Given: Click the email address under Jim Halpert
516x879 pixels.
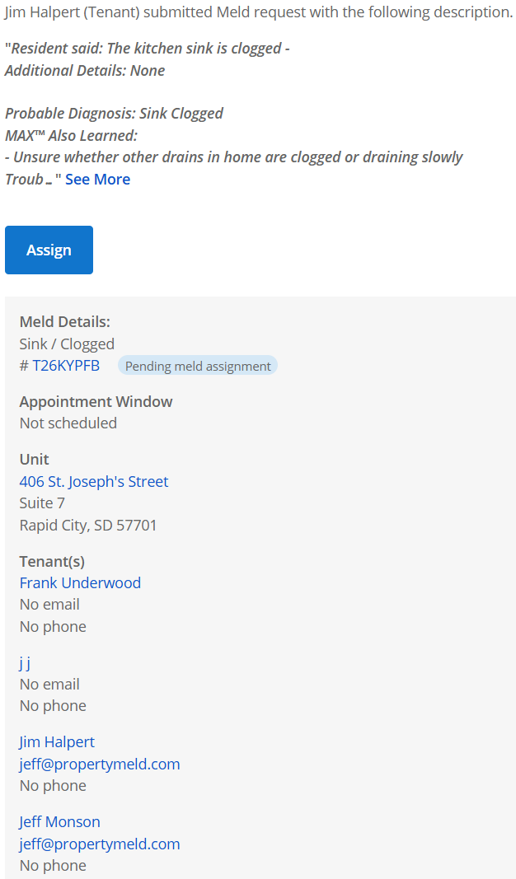Looking at the screenshot, I should pyautogui.click(x=99, y=764).
